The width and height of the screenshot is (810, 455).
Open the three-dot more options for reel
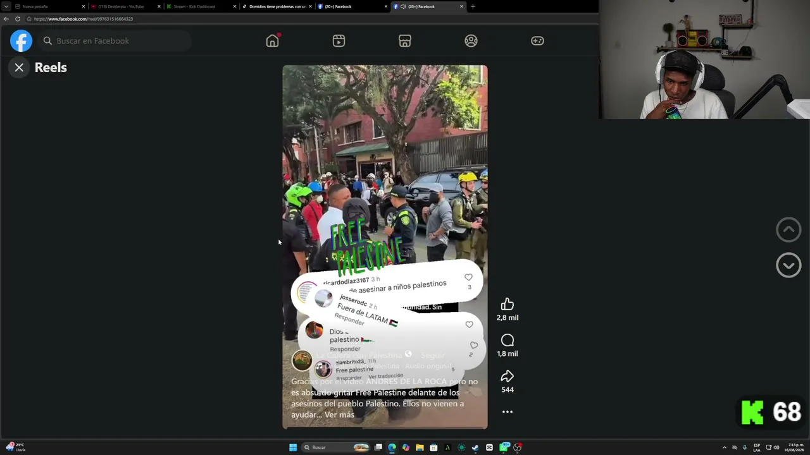pyautogui.click(x=508, y=411)
